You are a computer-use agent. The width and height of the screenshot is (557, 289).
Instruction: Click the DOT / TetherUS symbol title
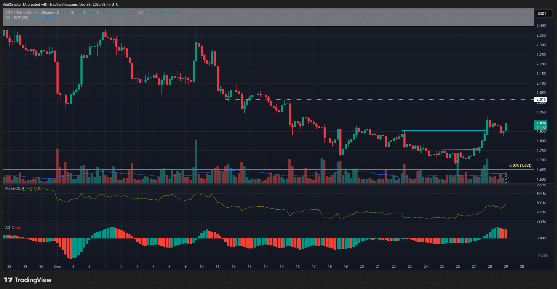18,13
